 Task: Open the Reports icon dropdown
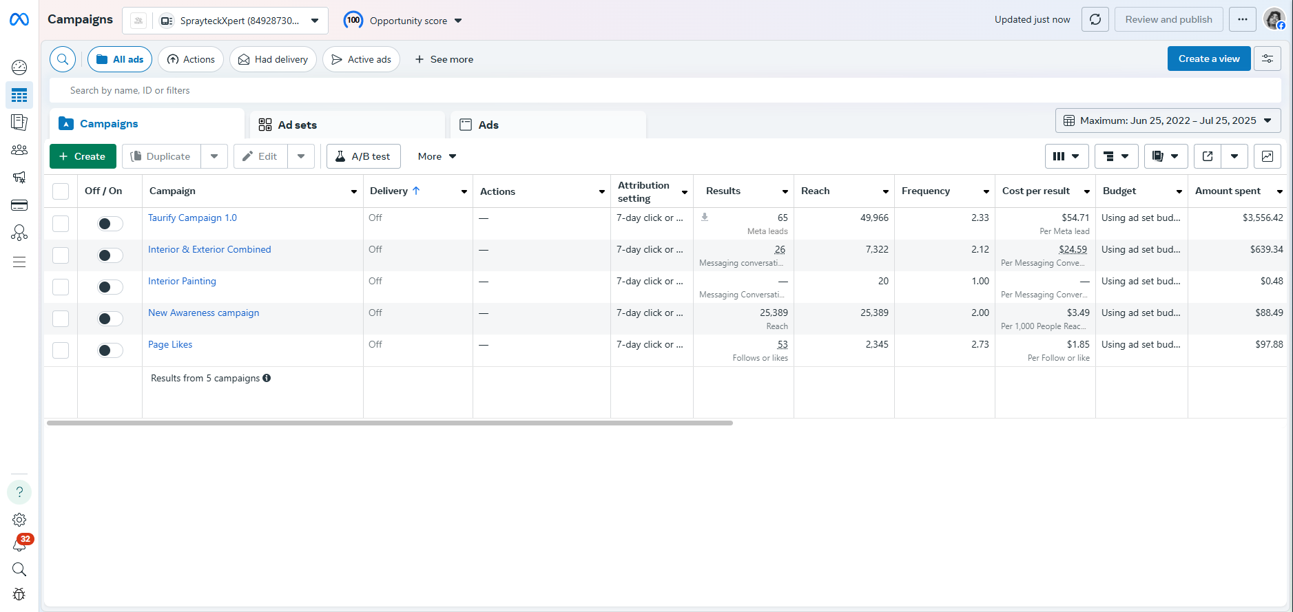[x=1166, y=156]
